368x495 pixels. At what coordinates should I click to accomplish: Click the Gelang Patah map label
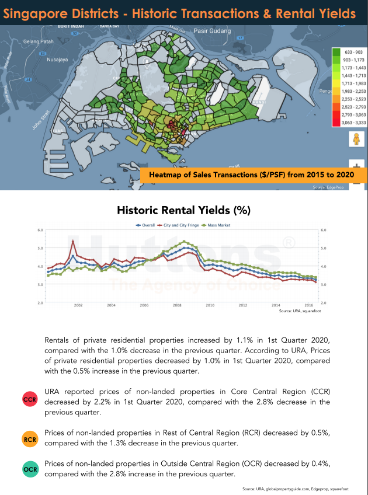coord(38,41)
